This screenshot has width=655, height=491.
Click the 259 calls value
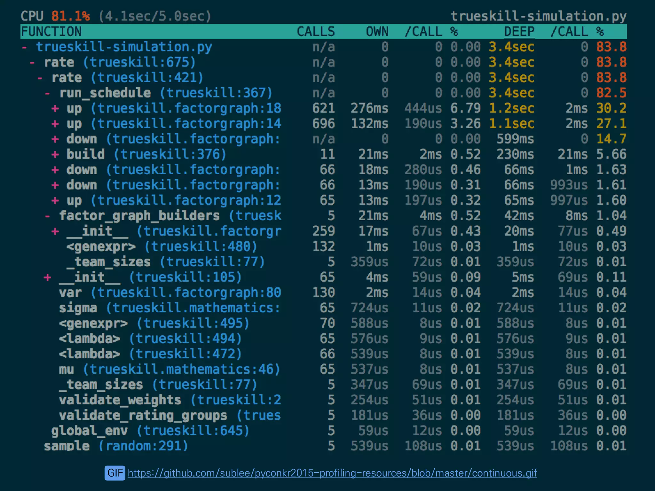324,231
